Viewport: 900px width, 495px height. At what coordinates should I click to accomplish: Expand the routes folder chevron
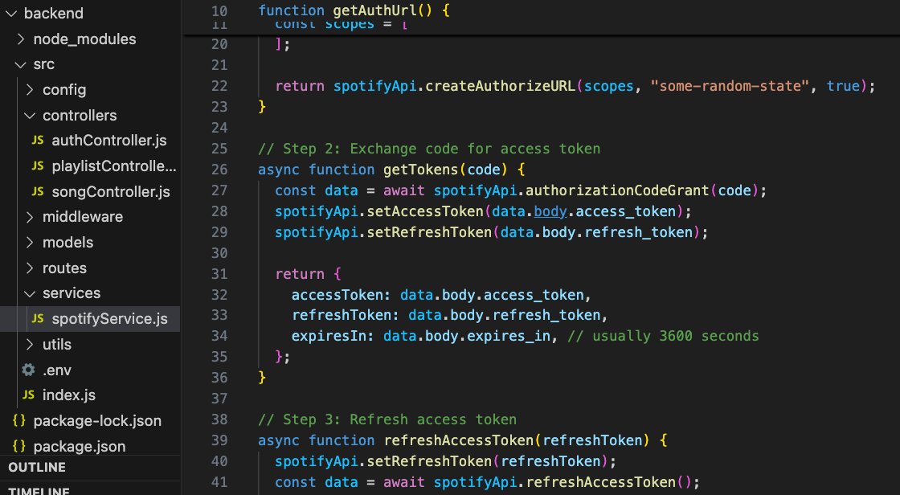click(x=30, y=268)
